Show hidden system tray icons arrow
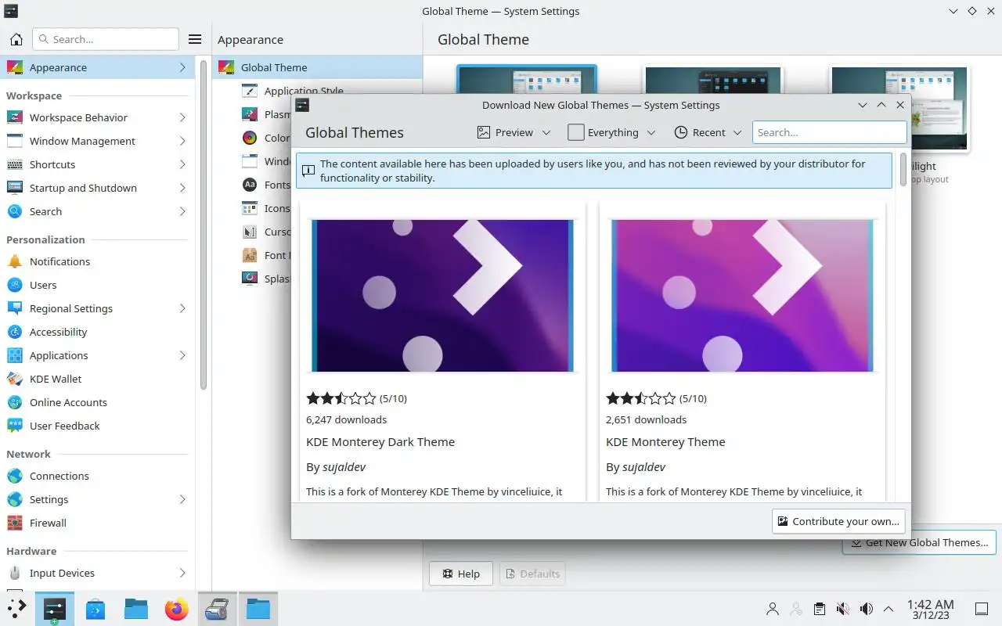The height and width of the screenshot is (626, 1002). coord(888,609)
